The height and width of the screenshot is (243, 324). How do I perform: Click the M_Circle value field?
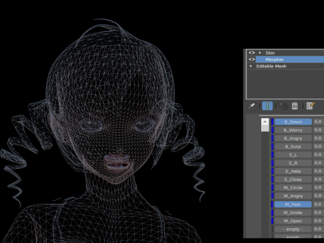319,188
